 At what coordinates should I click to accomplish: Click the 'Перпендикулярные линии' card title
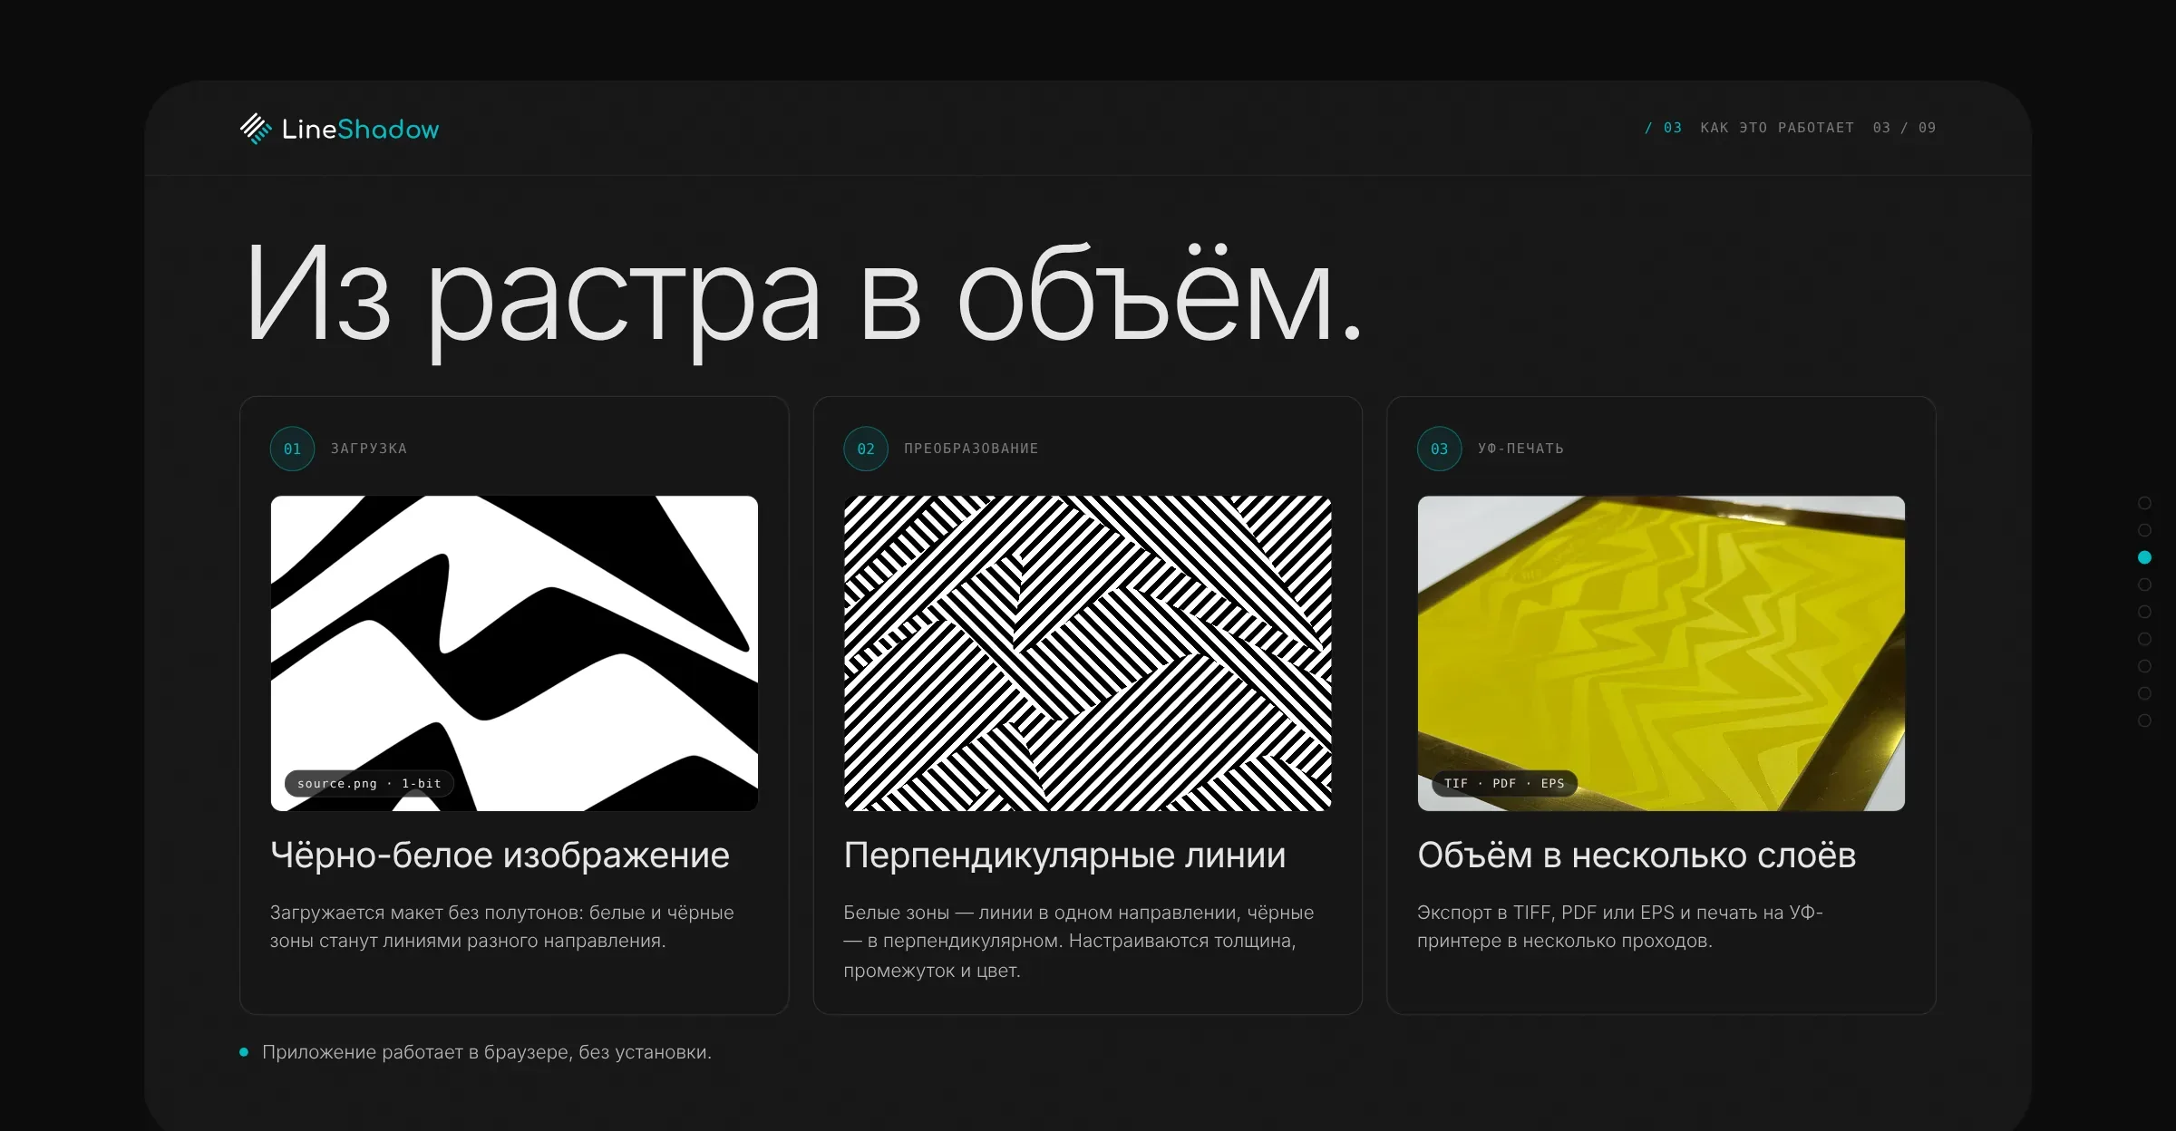pyautogui.click(x=1064, y=855)
